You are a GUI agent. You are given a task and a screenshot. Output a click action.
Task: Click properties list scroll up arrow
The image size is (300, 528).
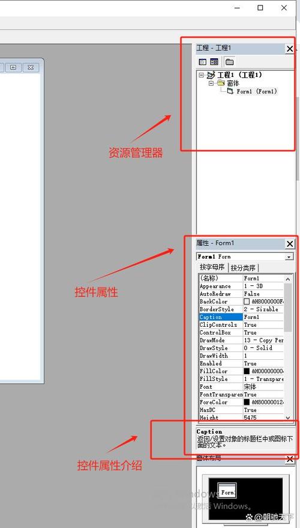coord(288,279)
